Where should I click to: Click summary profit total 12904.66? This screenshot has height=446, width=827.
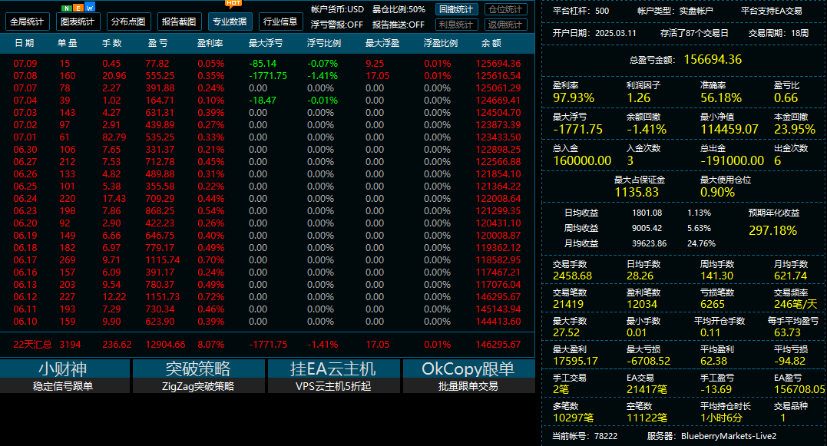click(165, 344)
